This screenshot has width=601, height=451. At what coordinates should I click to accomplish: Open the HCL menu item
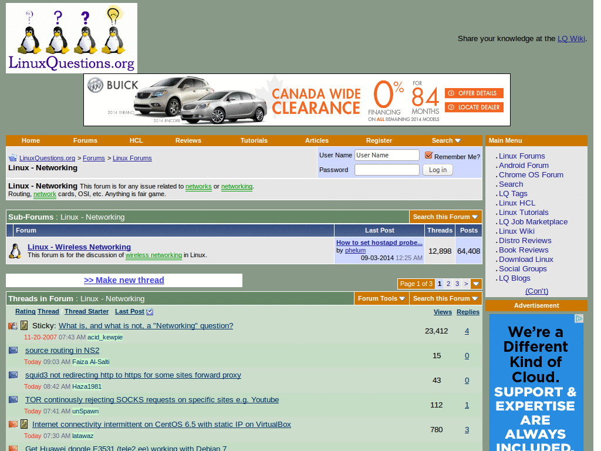coord(136,140)
